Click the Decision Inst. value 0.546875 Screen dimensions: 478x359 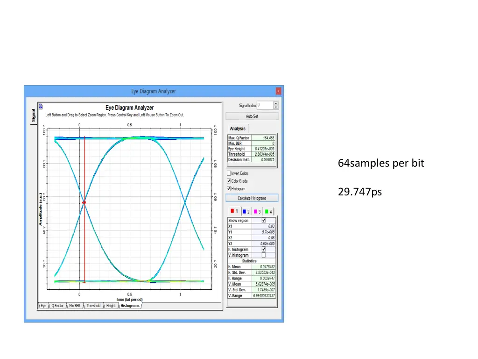coord(263,160)
